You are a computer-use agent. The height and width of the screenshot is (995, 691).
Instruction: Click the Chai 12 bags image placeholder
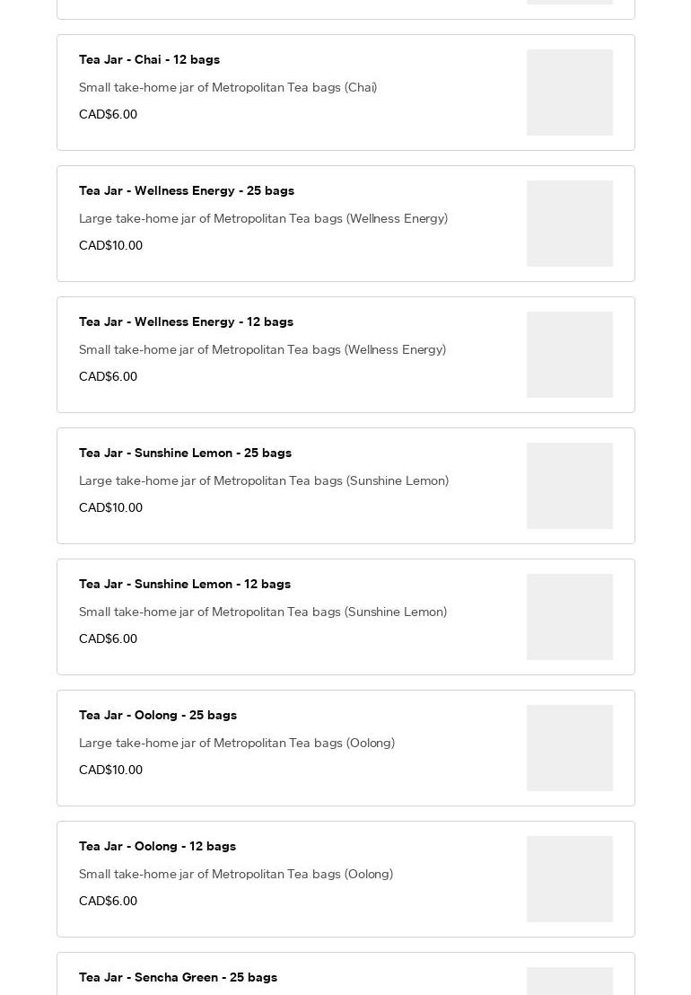click(570, 92)
